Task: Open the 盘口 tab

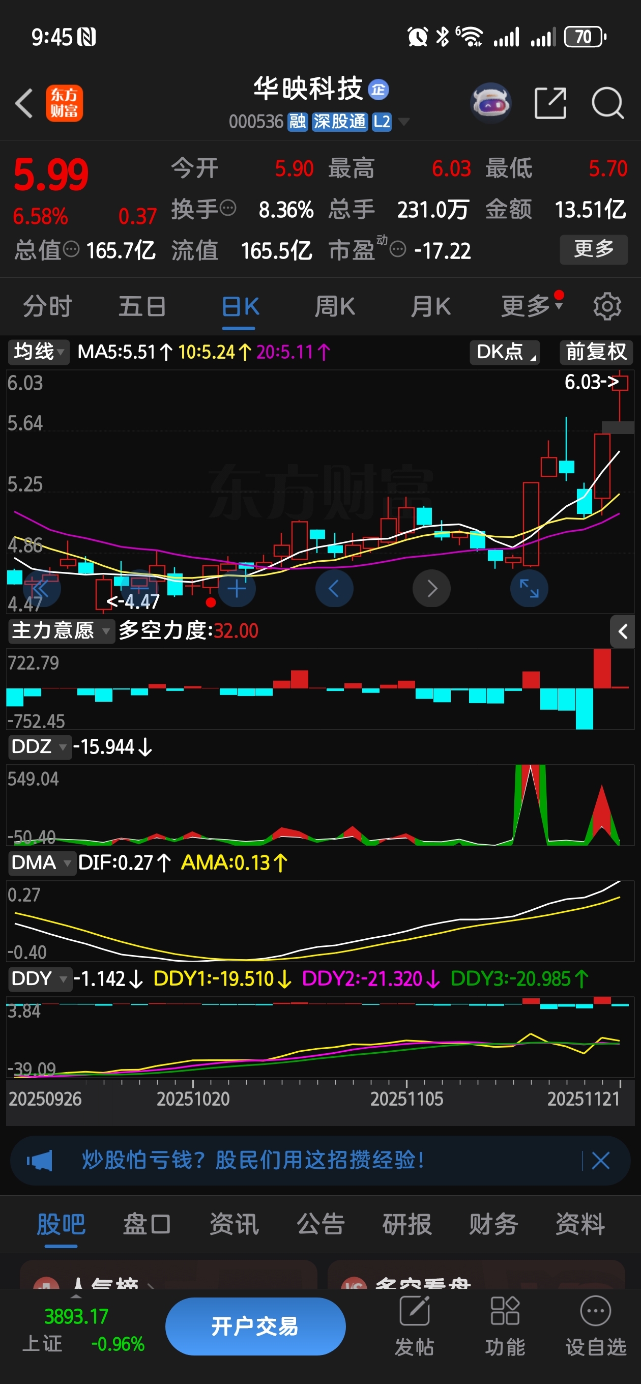Action: point(147,1225)
